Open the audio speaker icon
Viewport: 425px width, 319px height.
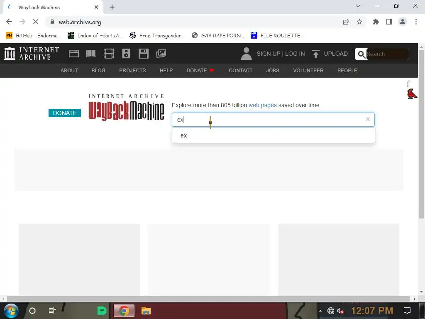(126, 54)
